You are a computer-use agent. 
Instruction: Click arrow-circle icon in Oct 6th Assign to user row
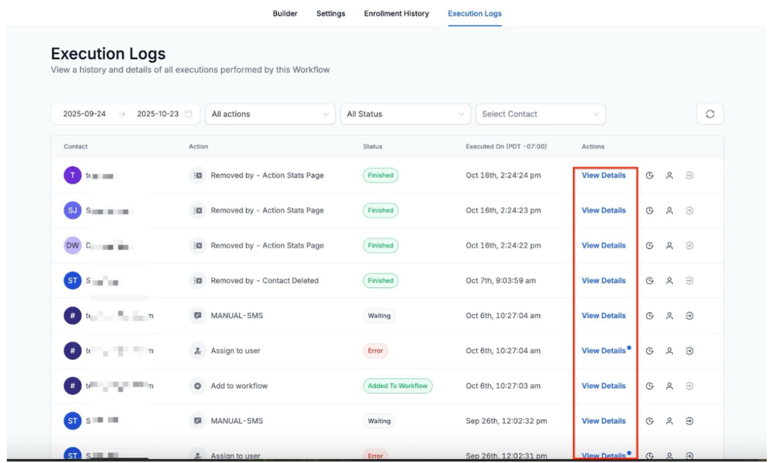689,351
